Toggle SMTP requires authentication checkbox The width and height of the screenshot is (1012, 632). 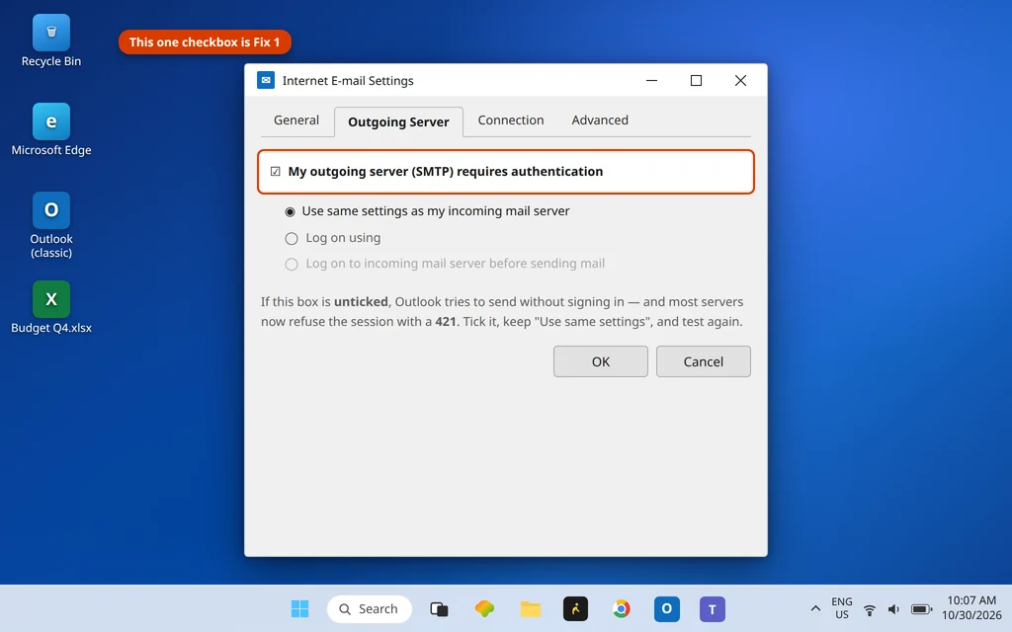point(276,172)
